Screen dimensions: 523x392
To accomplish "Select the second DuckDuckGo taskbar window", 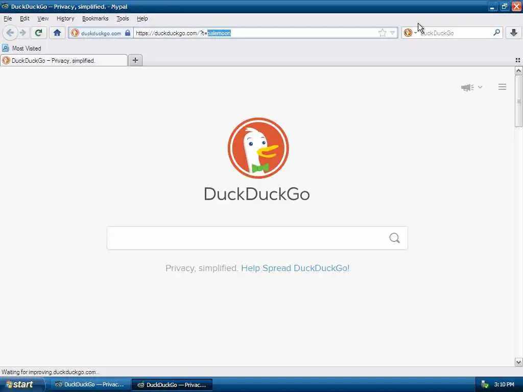I will 172,385.
